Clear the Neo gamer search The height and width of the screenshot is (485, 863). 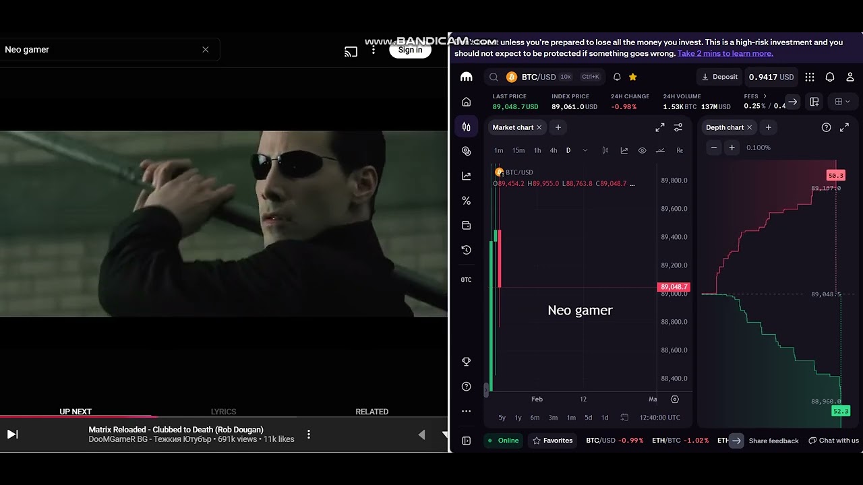(x=206, y=49)
